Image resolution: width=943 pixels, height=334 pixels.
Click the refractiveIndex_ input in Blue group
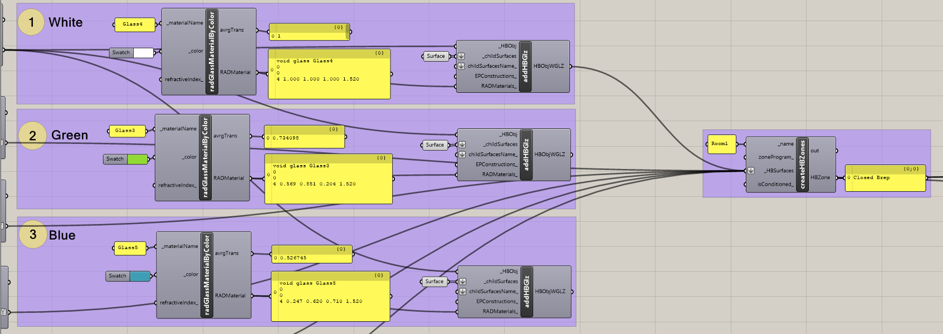[x=179, y=303]
